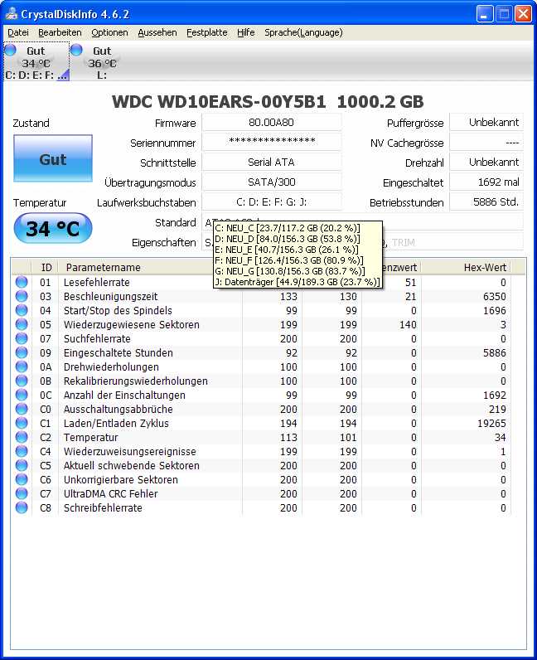537x660 pixels.
Task: Click status orb of Wiederzugewiesene Sektoren
Action: tap(22, 324)
